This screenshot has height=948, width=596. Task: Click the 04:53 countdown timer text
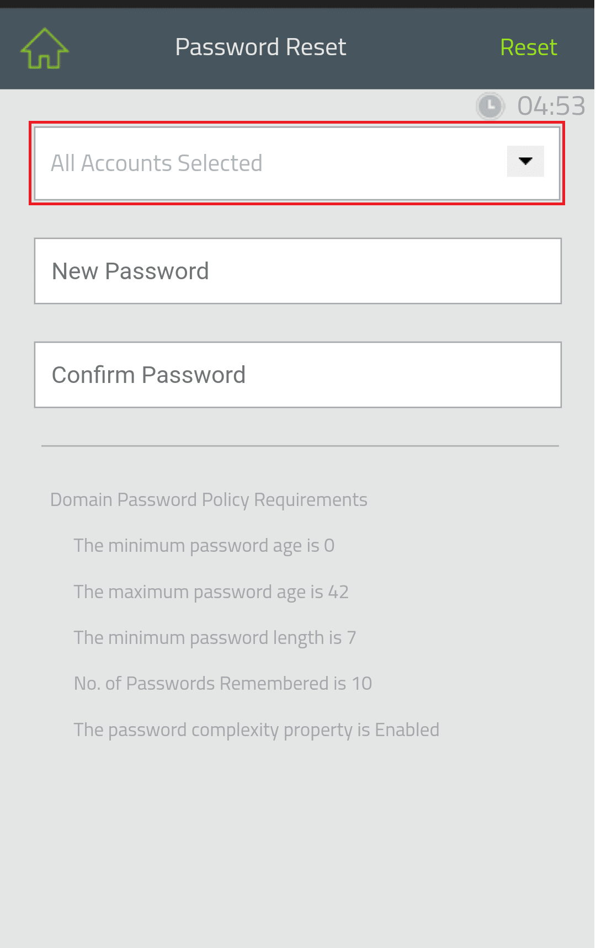coord(551,106)
